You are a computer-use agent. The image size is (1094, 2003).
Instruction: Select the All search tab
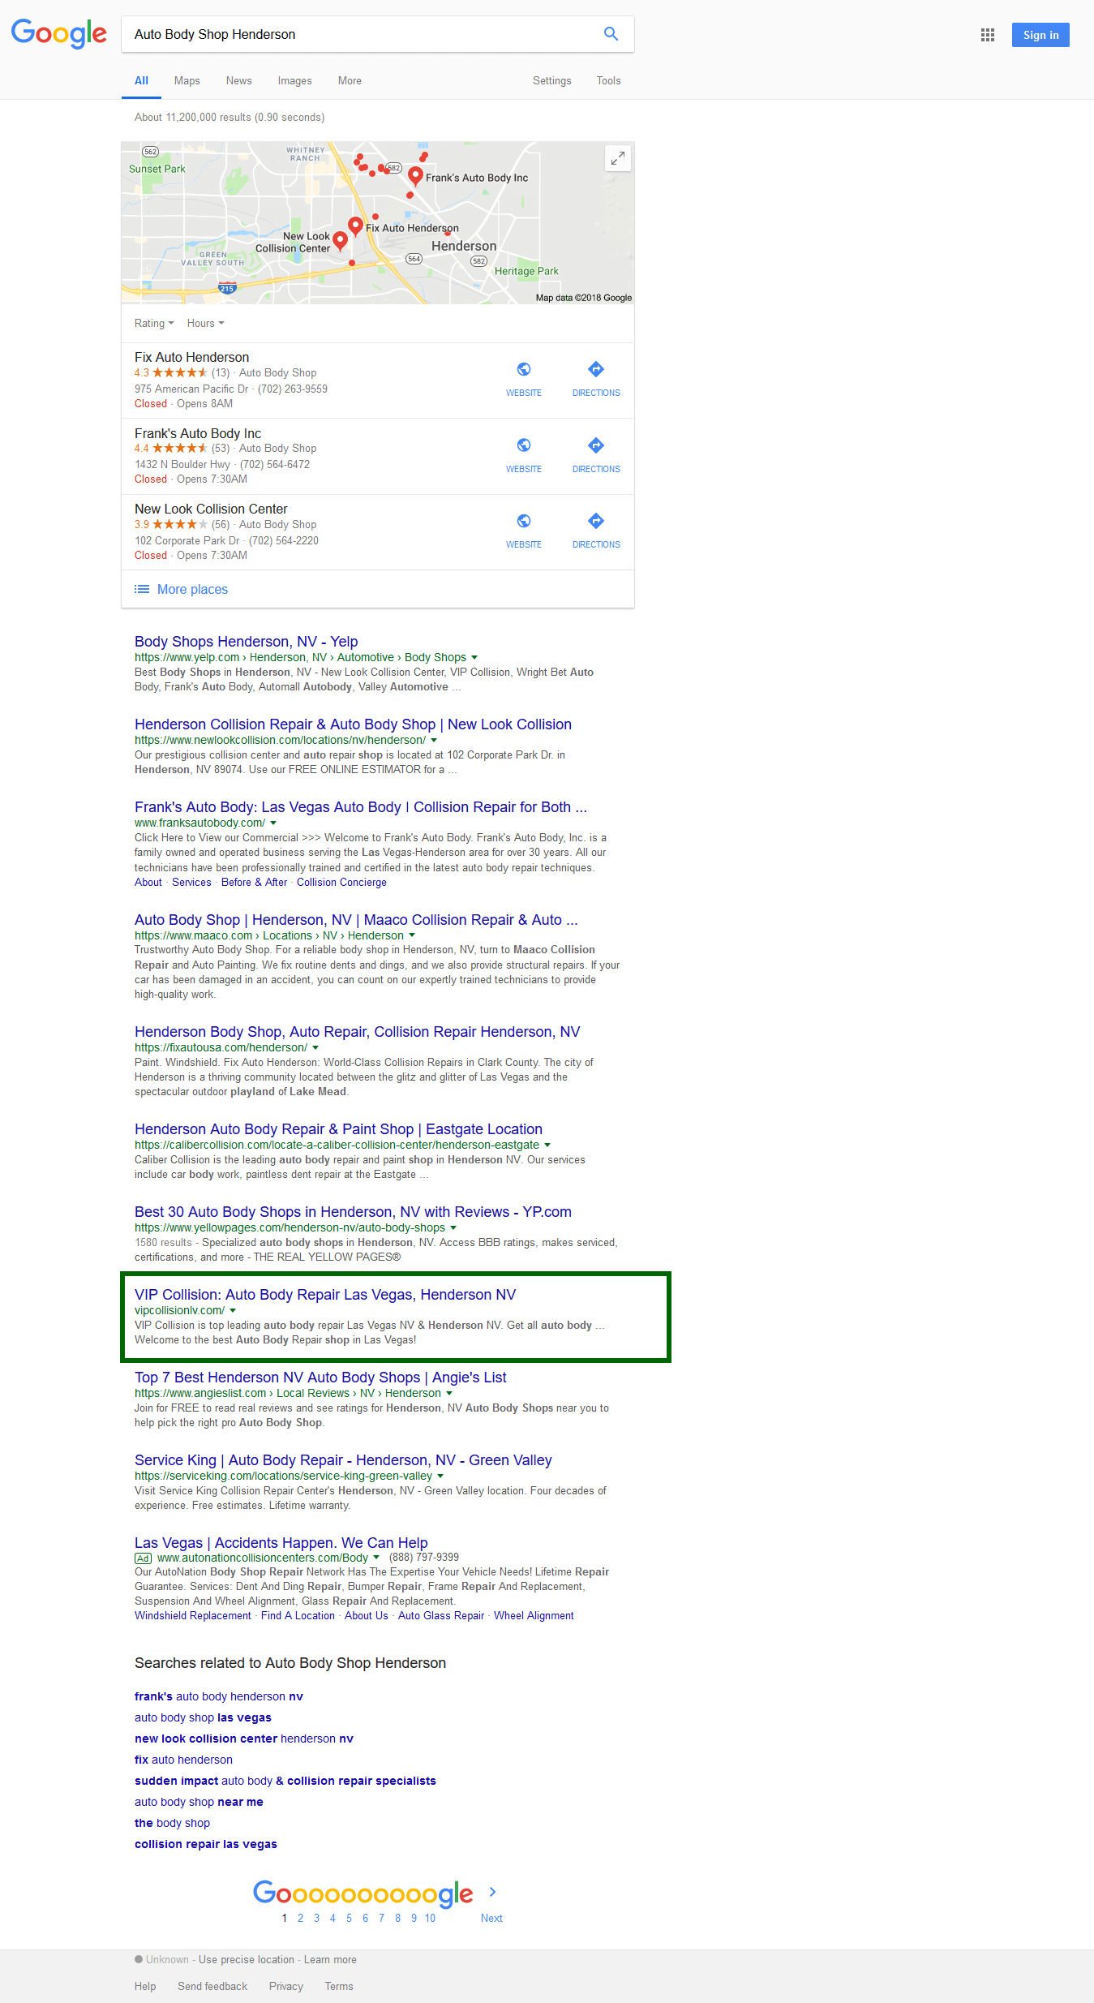(141, 80)
